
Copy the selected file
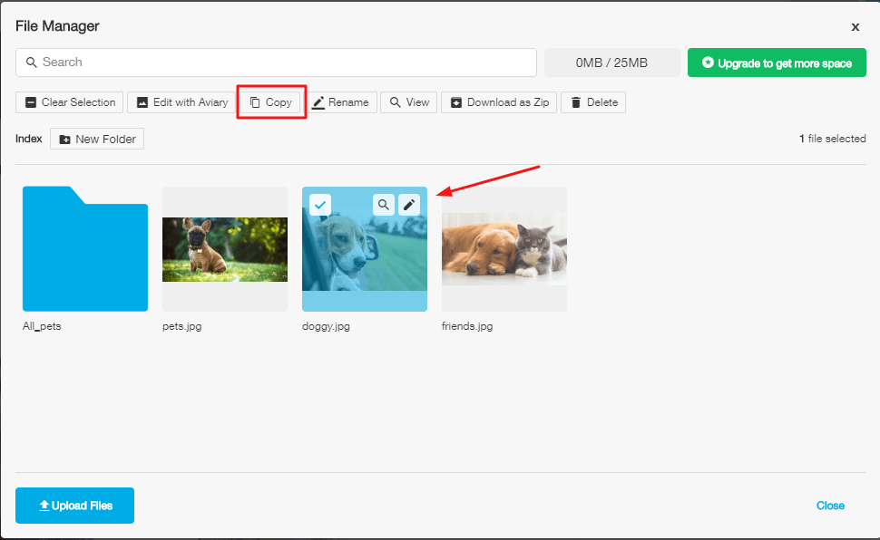270,102
